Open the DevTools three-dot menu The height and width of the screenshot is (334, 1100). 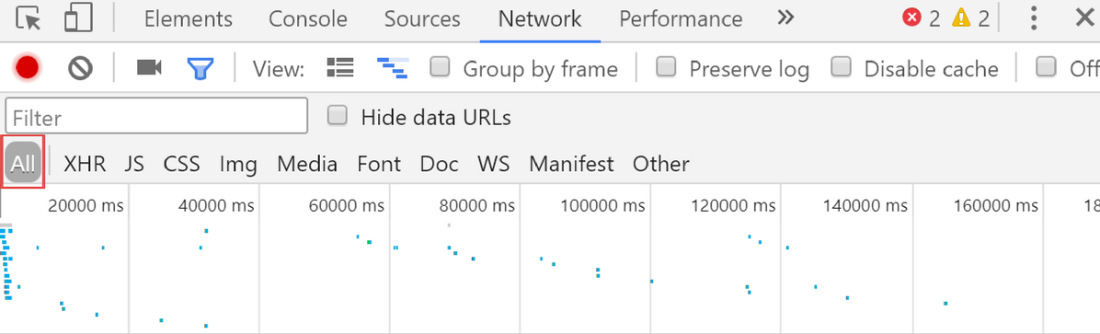click(1033, 18)
